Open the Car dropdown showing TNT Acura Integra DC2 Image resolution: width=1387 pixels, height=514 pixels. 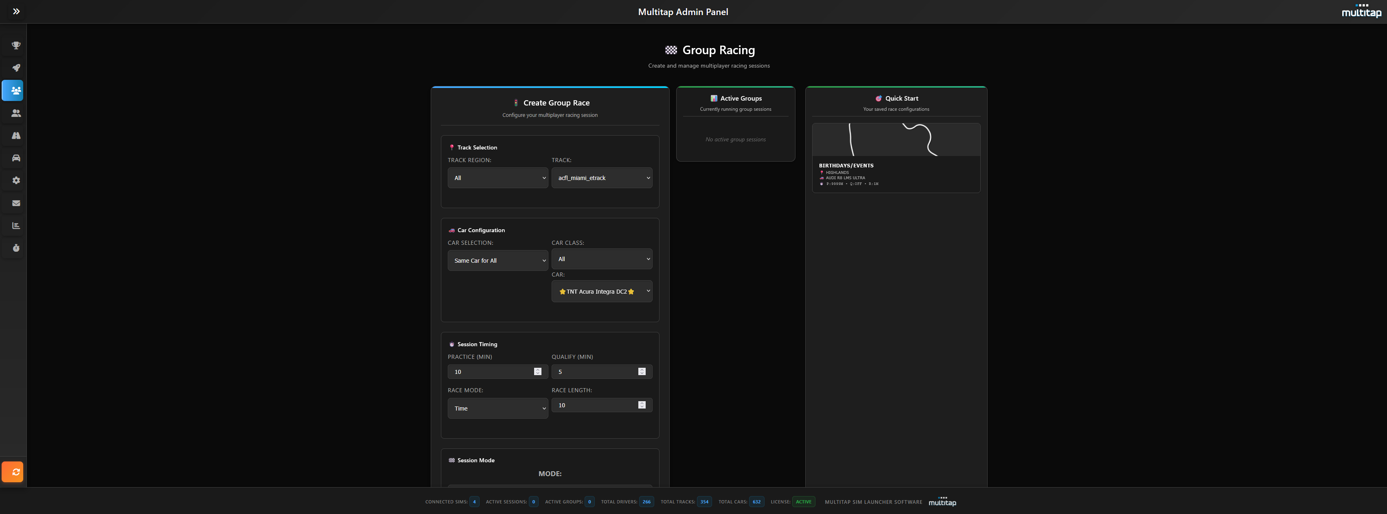(601, 292)
